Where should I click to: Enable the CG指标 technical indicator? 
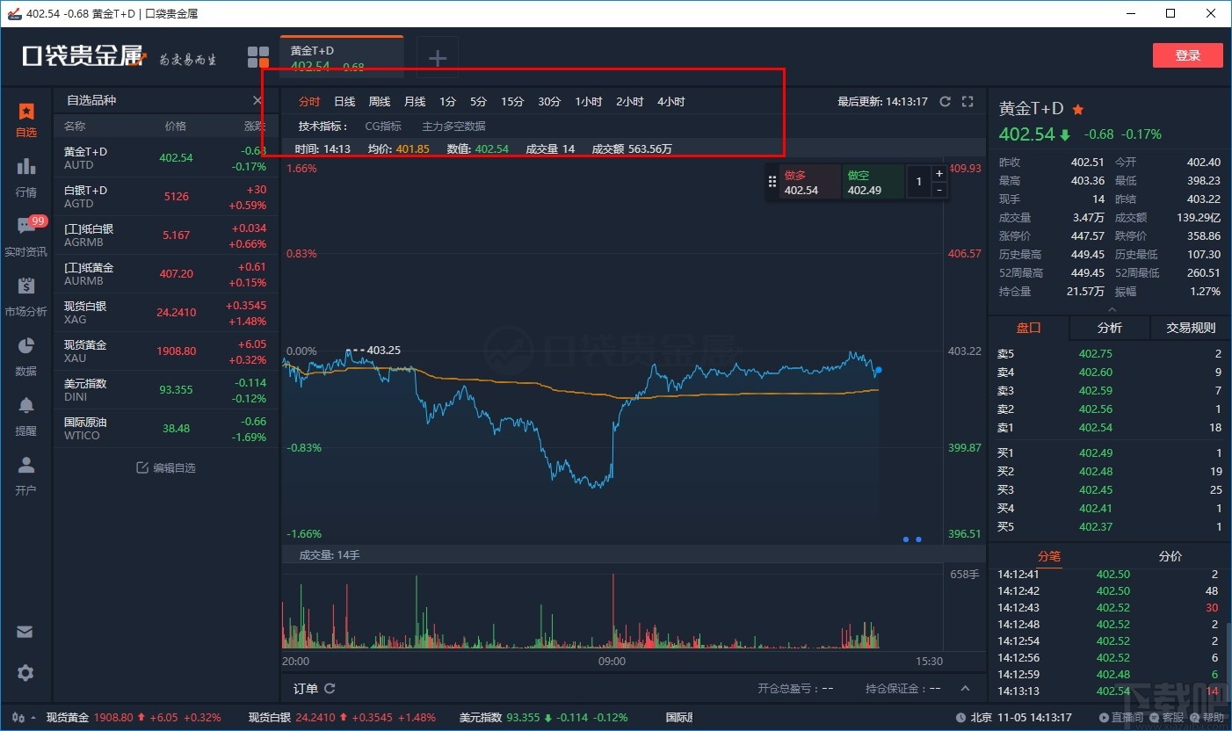point(383,126)
